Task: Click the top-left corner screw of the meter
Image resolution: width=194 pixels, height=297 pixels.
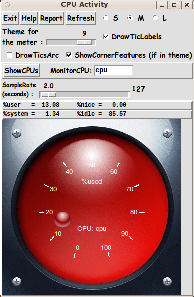Action: 17,133
